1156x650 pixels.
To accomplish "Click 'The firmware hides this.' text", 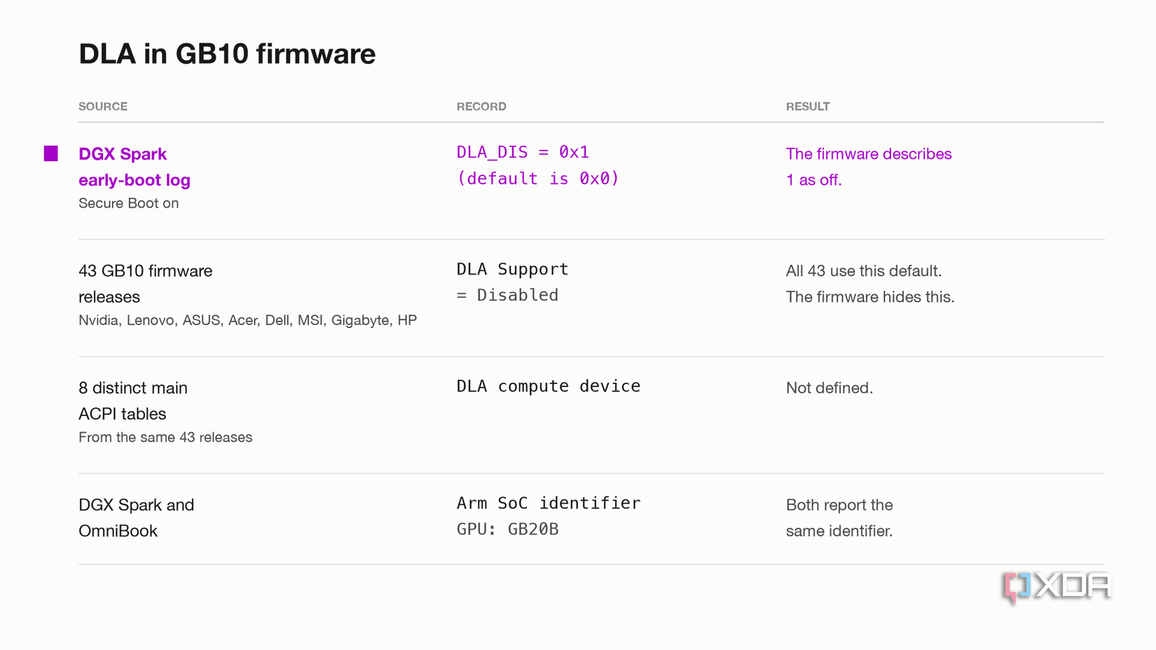I will click(x=870, y=297).
